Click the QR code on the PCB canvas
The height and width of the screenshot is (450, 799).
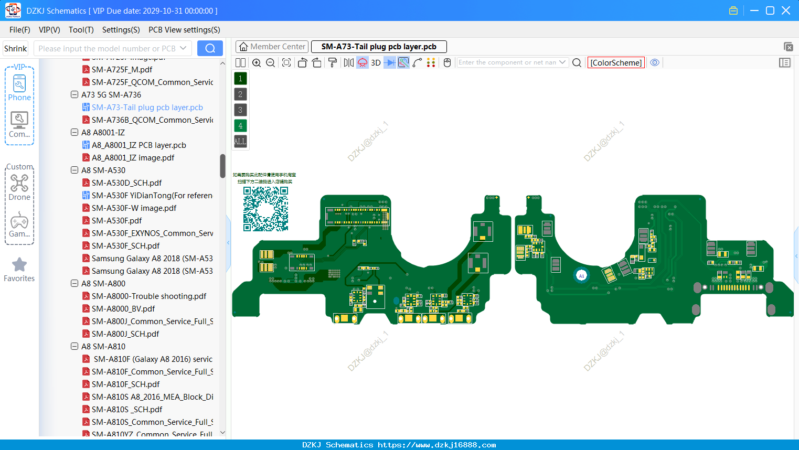265,209
